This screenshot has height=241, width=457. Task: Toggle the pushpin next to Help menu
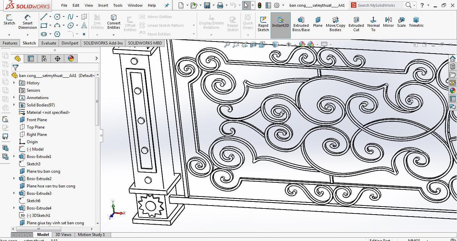point(167,5)
